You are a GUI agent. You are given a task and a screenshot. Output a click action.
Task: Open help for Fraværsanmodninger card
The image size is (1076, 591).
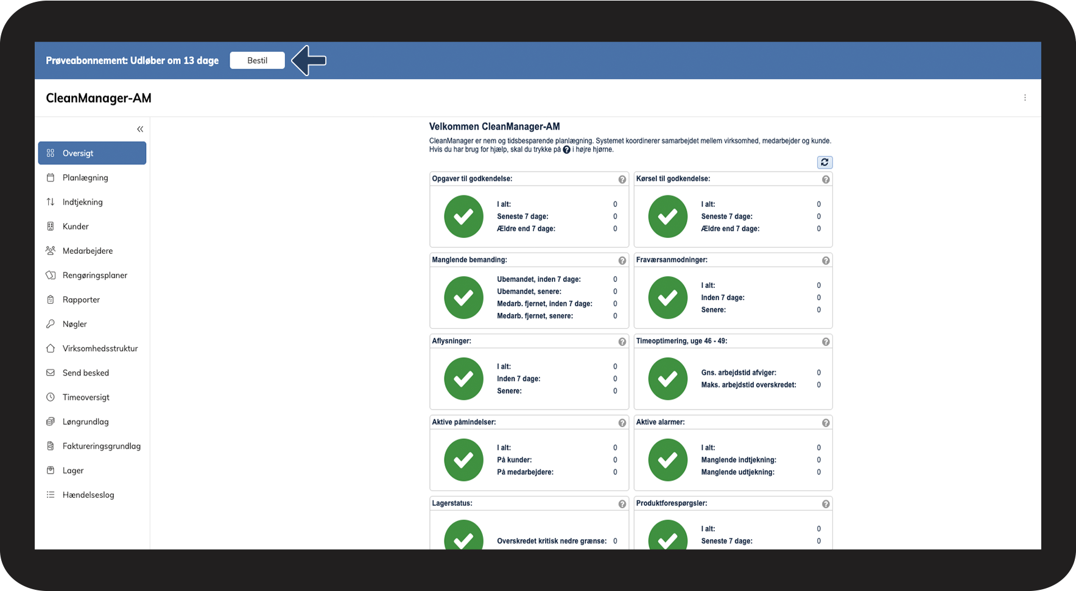[x=826, y=261]
